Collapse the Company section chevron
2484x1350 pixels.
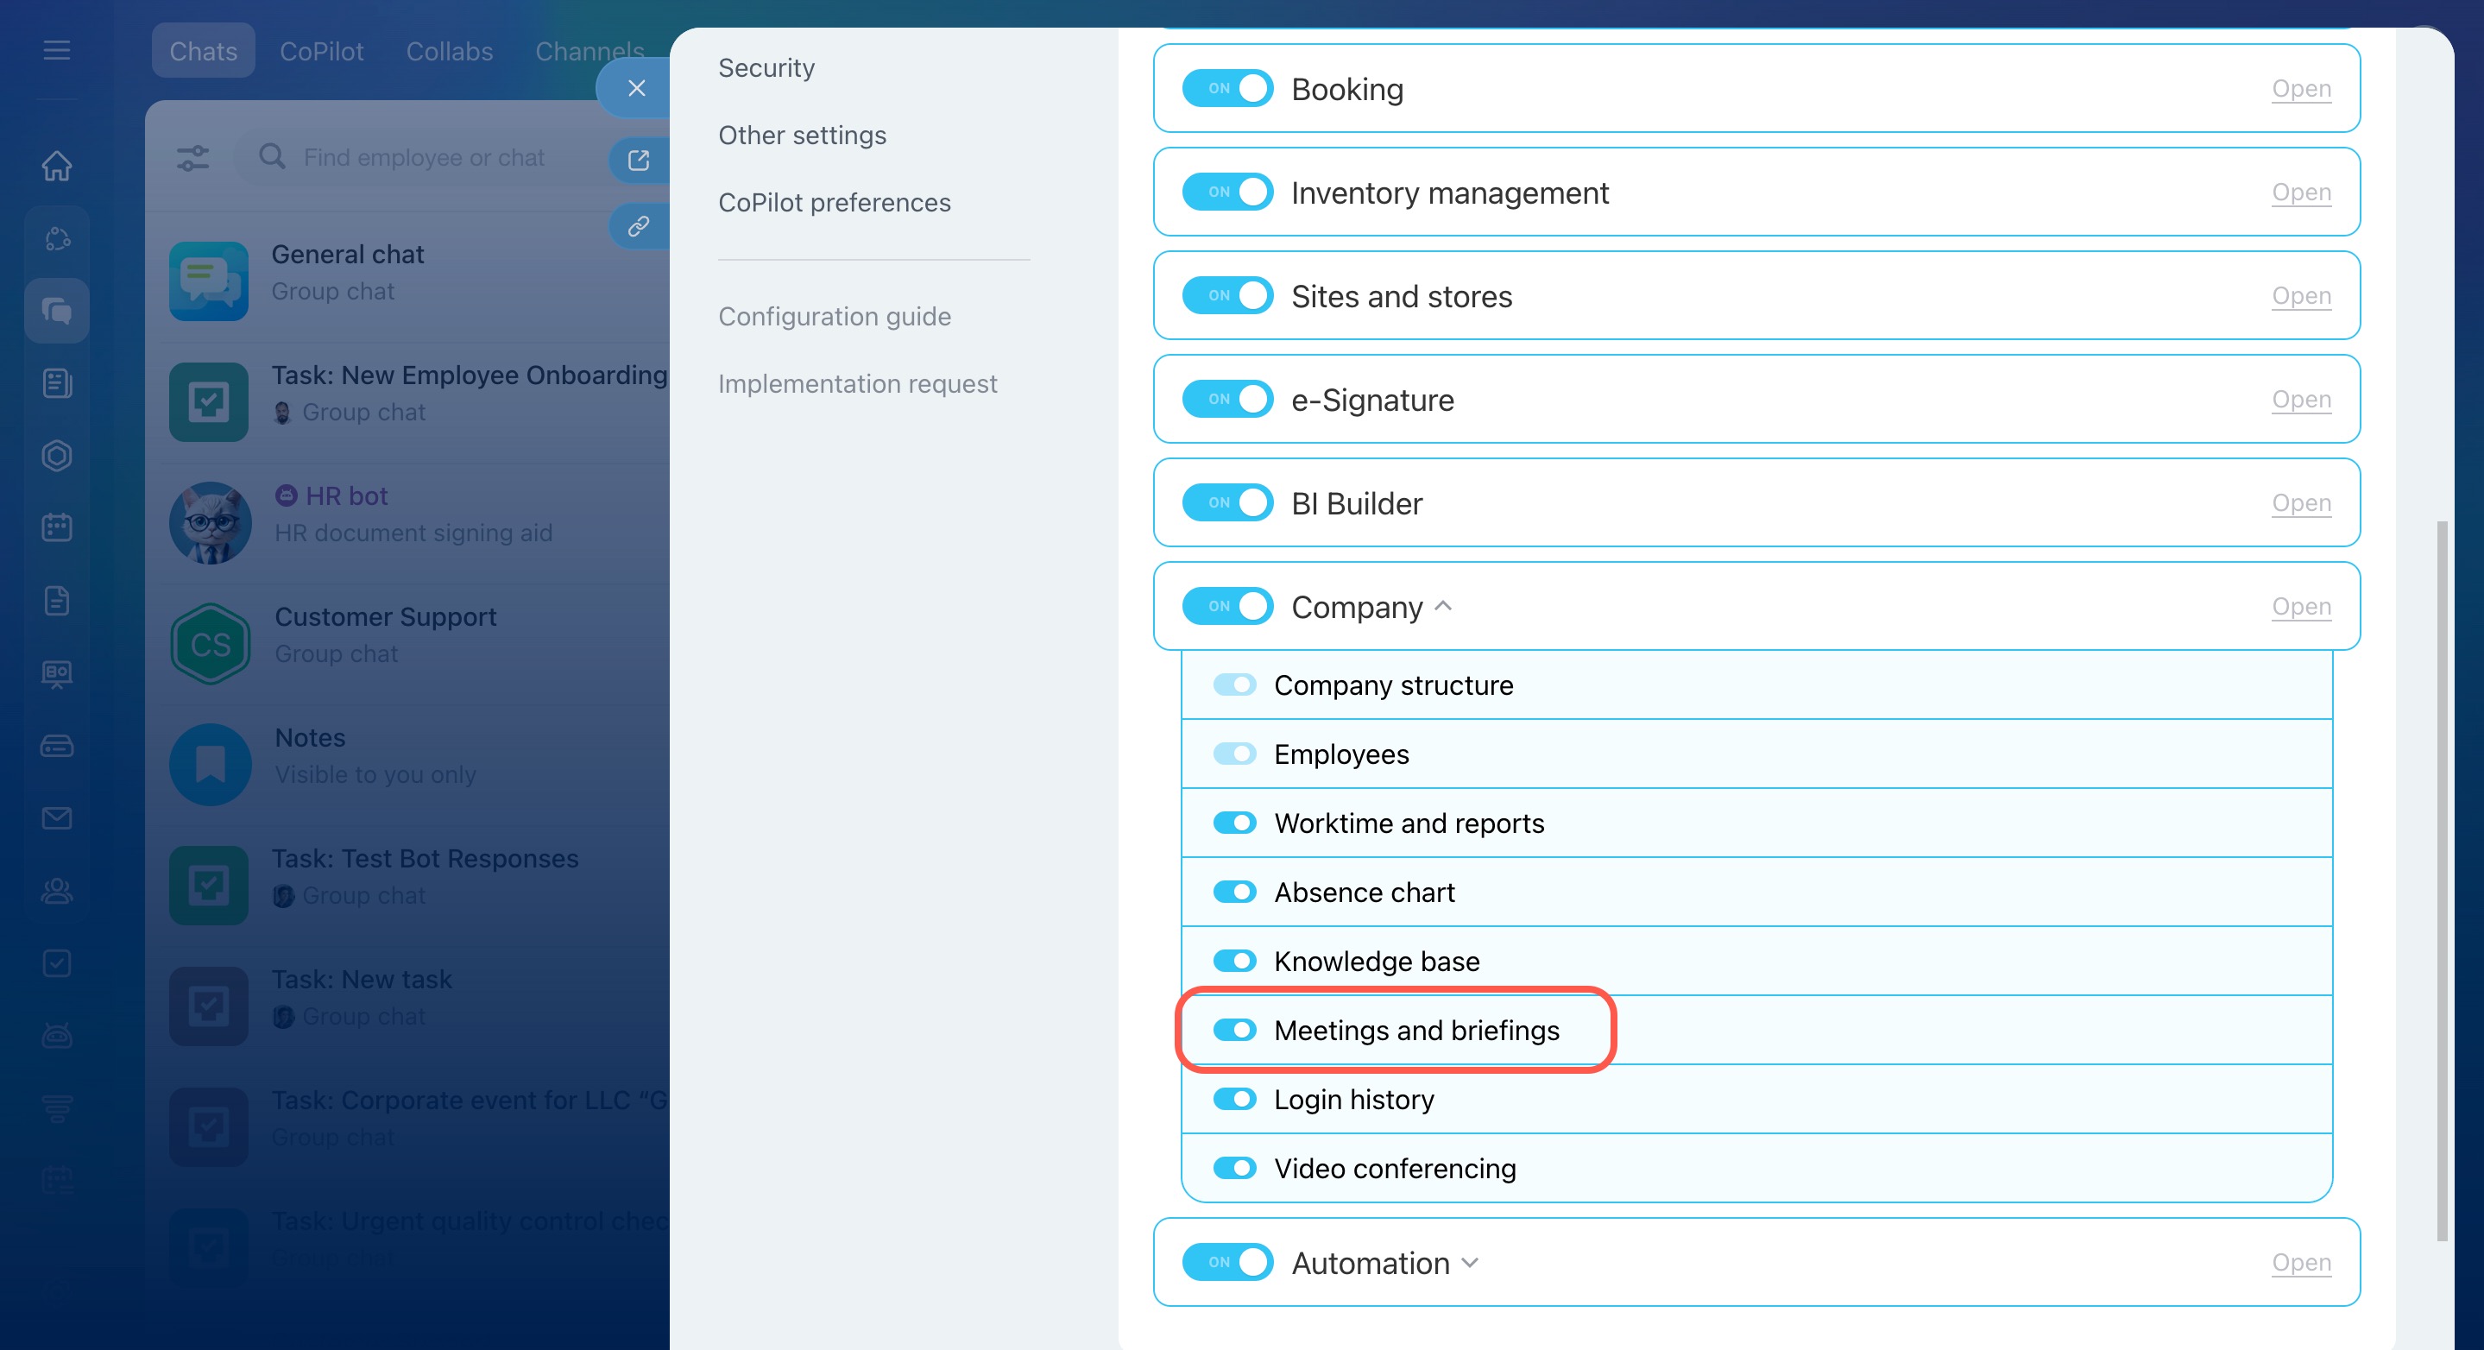(x=1444, y=607)
